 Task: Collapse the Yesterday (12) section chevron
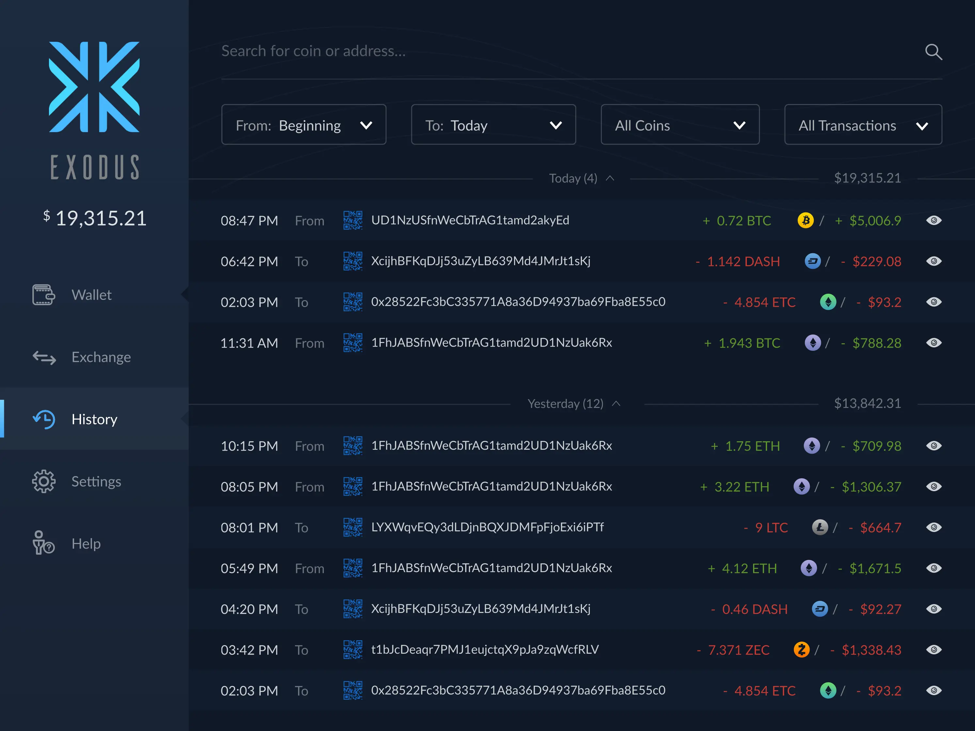click(x=616, y=403)
